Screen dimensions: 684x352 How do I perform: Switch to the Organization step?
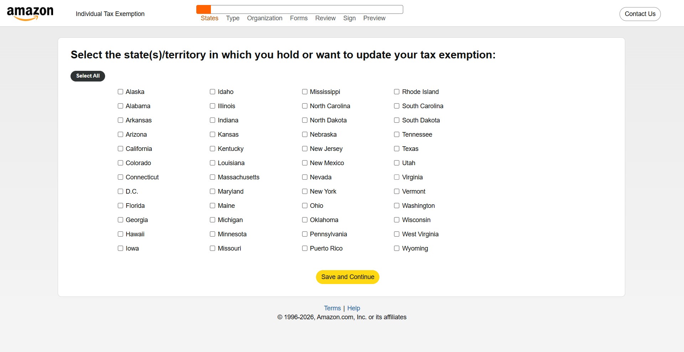pyautogui.click(x=264, y=18)
